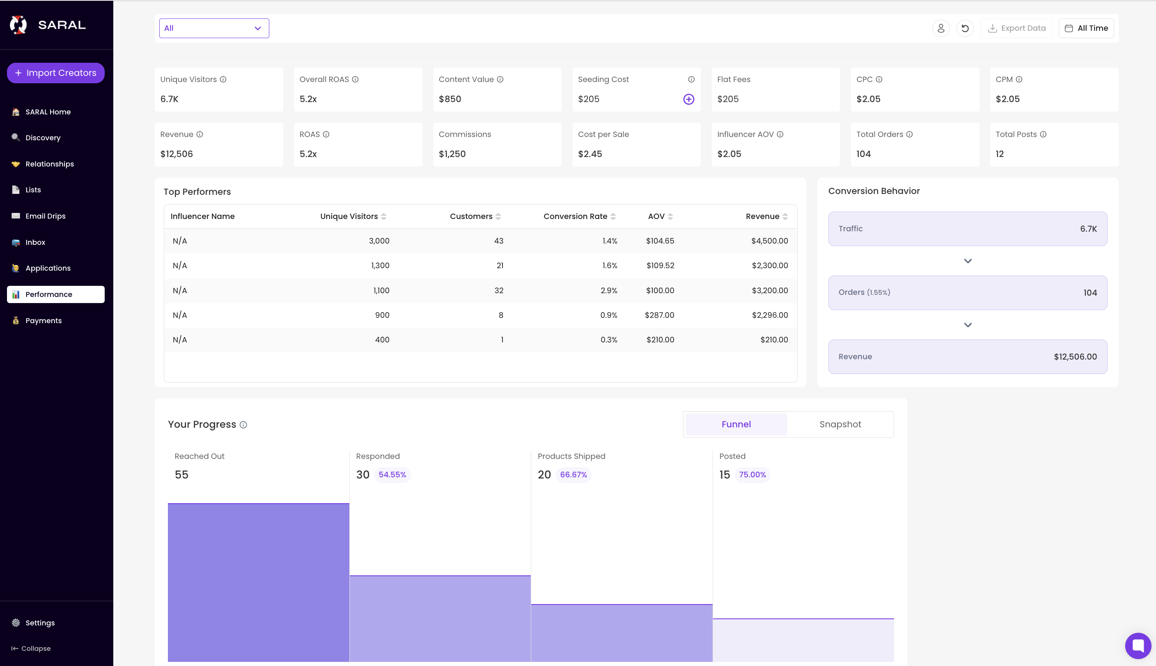This screenshot has height=666, width=1156.
Task: Select the Applications sidebar item
Action: 48,268
